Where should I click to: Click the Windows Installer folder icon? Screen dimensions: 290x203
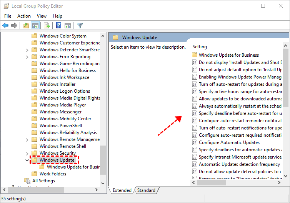coord(34,84)
